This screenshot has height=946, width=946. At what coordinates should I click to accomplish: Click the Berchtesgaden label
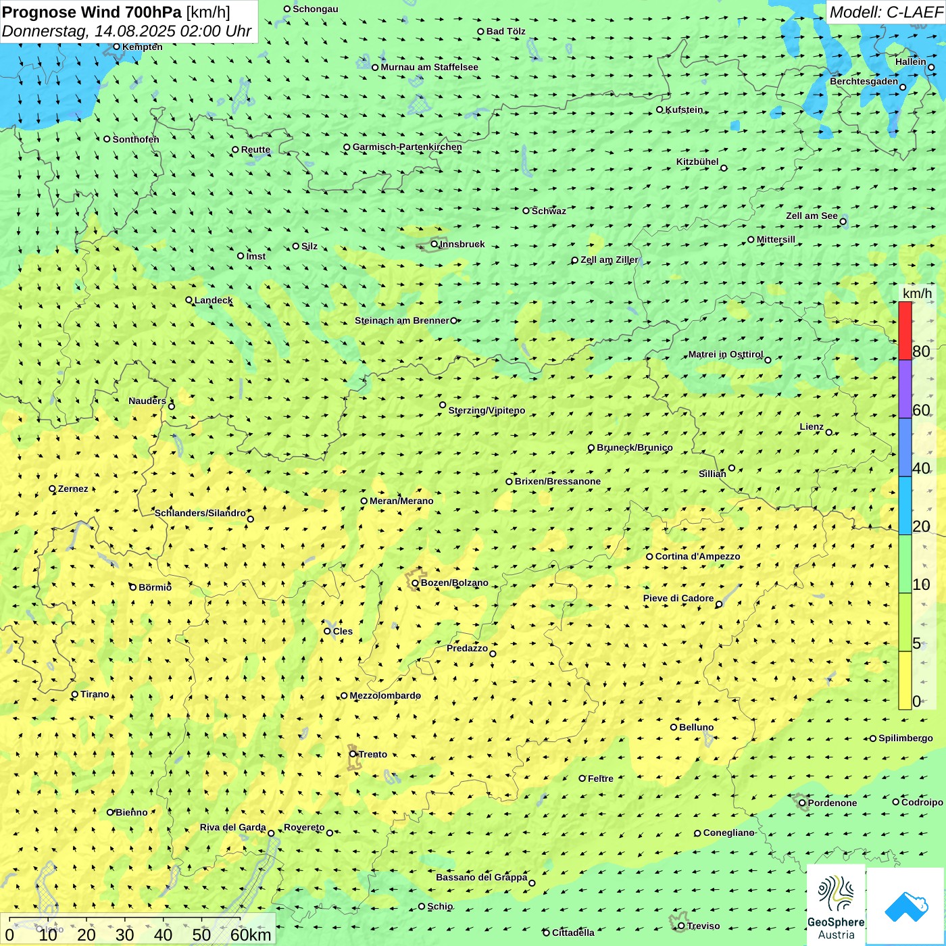point(864,81)
